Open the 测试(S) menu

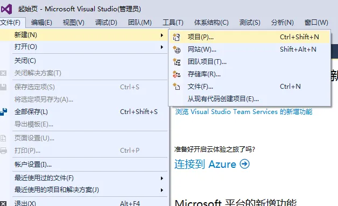[250, 23]
